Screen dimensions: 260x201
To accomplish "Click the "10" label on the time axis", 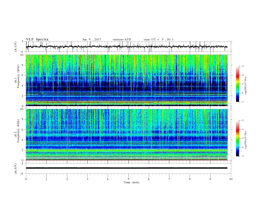I will coord(231,179).
